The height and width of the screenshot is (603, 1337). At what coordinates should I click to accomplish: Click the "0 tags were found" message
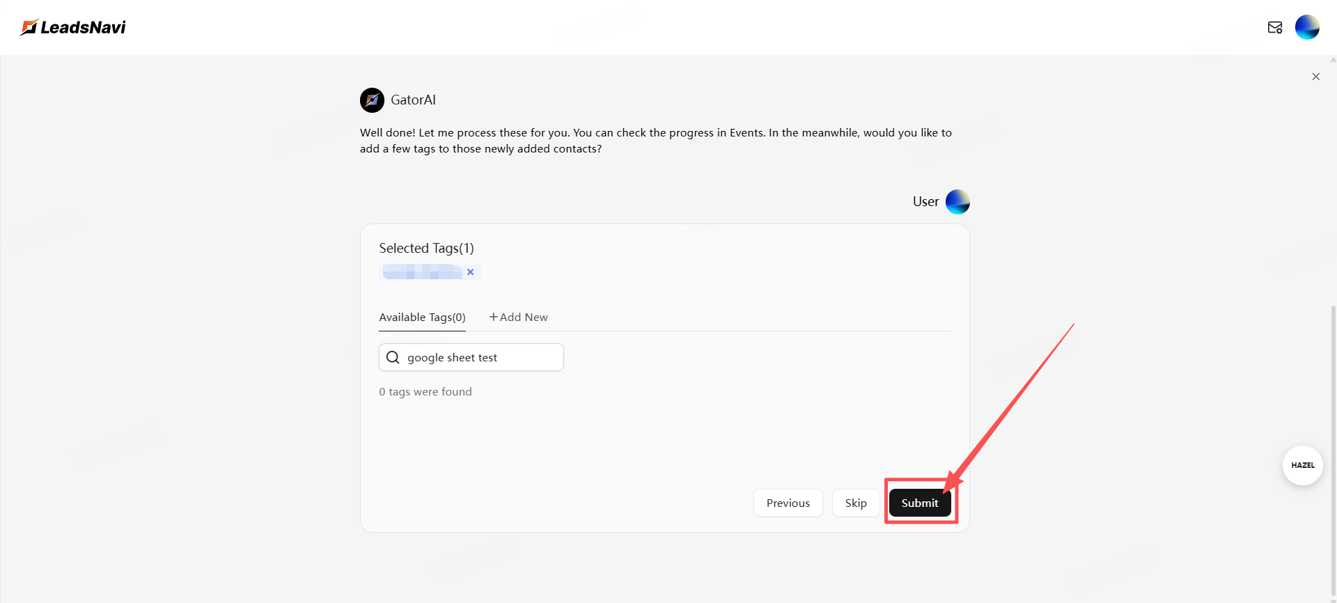pyautogui.click(x=425, y=392)
